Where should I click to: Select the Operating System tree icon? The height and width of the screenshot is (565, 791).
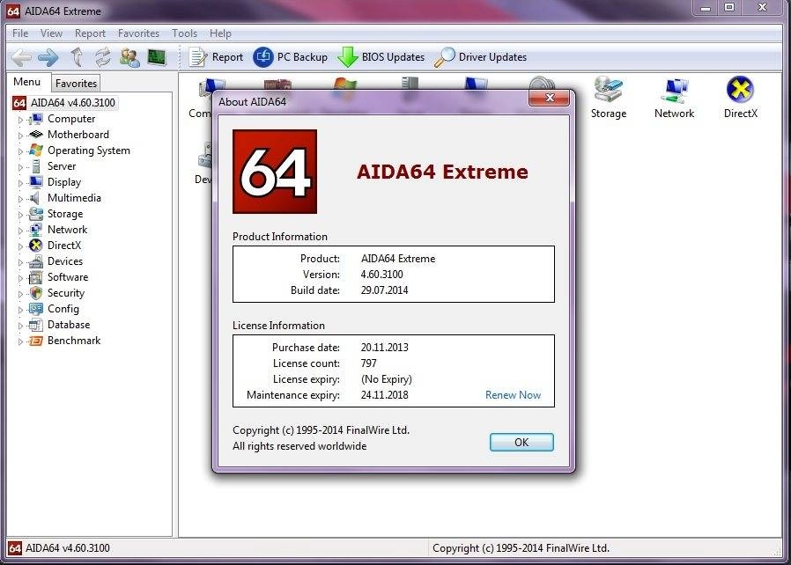pos(36,150)
